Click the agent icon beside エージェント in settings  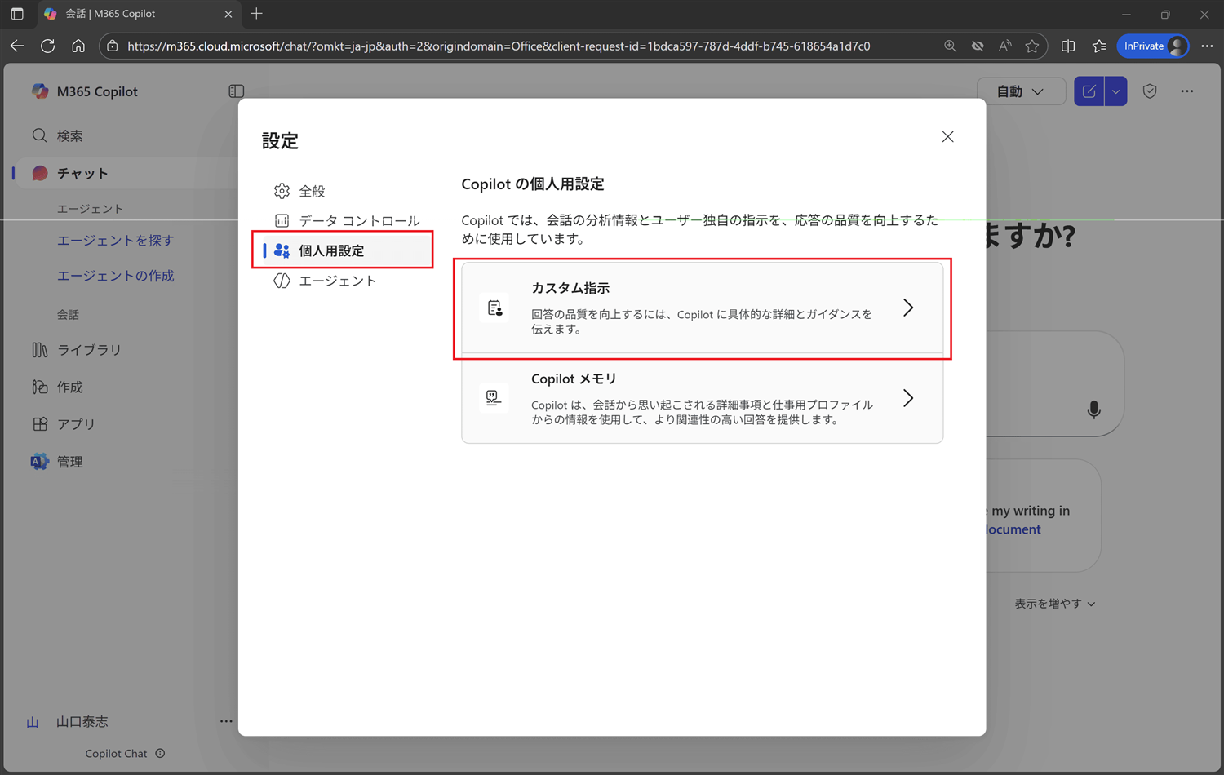point(282,281)
